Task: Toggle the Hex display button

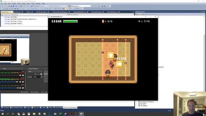Action: (x=63, y=9)
